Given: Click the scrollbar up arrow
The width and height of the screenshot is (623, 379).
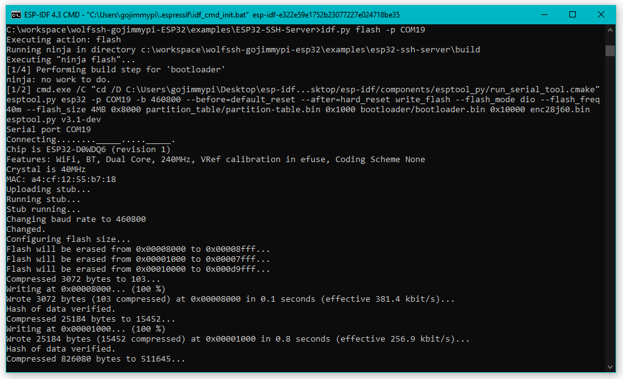Looking at the screenshot, I should pyautogui.click(x=611, y=29).
